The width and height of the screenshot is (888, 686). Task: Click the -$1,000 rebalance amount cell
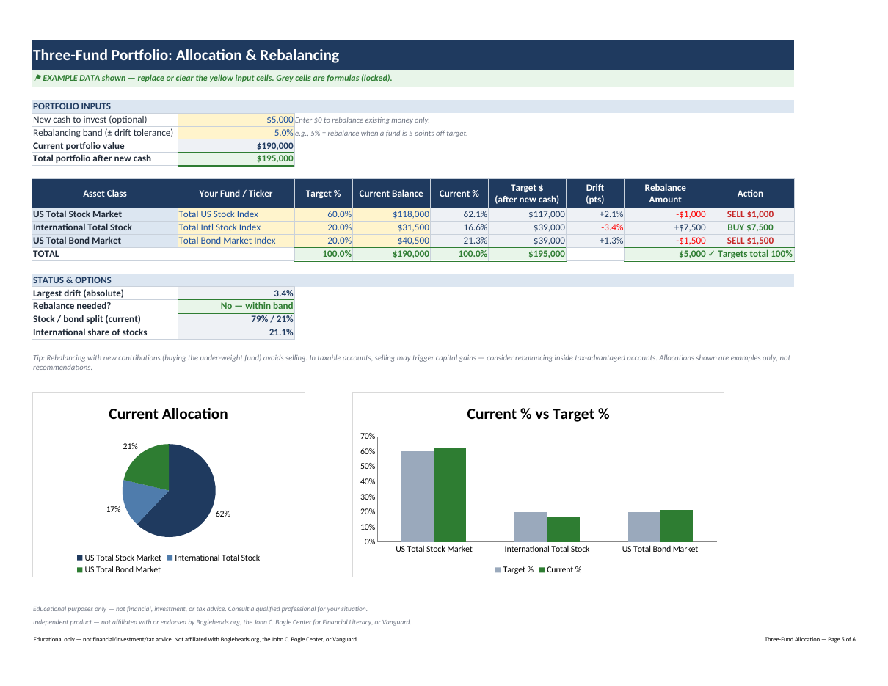pyautogui.click(x=666, y=214)
